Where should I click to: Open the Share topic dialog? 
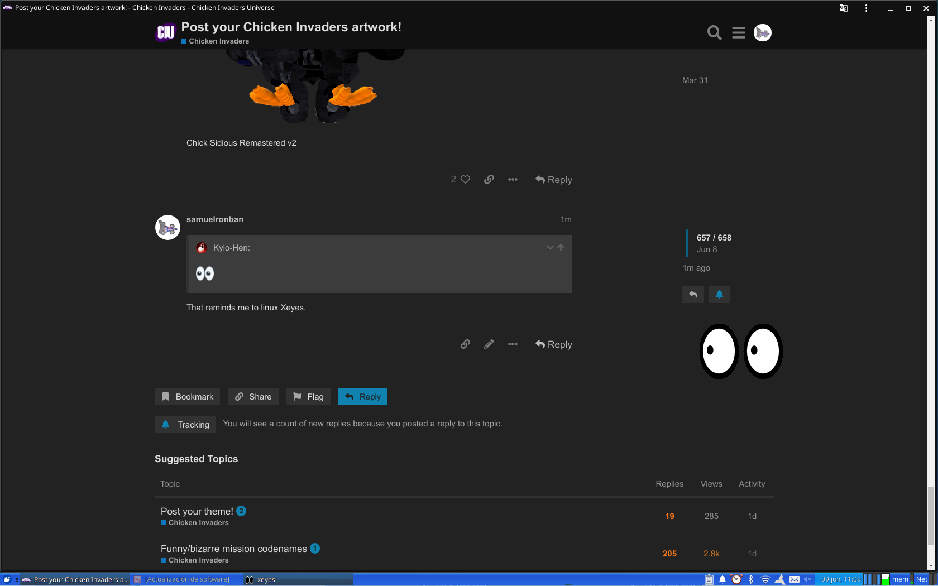click(x=253, y=397)
